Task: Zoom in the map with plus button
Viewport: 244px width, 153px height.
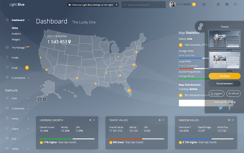Action: coord(40,99)
